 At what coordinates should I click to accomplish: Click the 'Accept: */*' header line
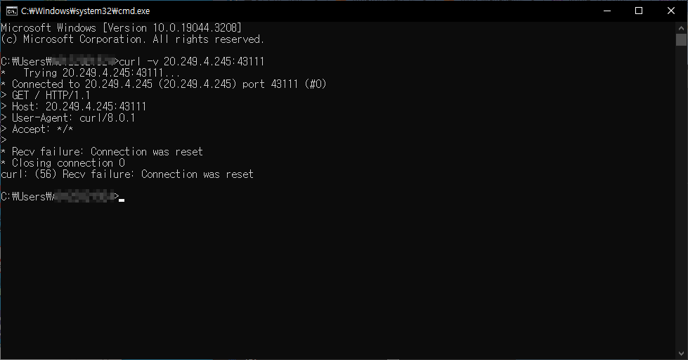(x=37, y=129)
